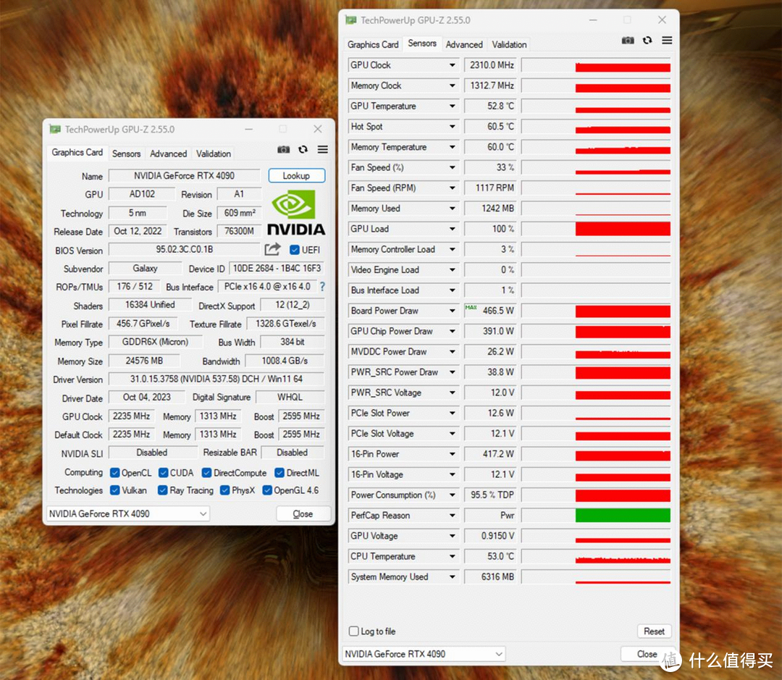Switch to the Graphics Card tab in the right window
782x680 pixels.
[x=373, y=44]
